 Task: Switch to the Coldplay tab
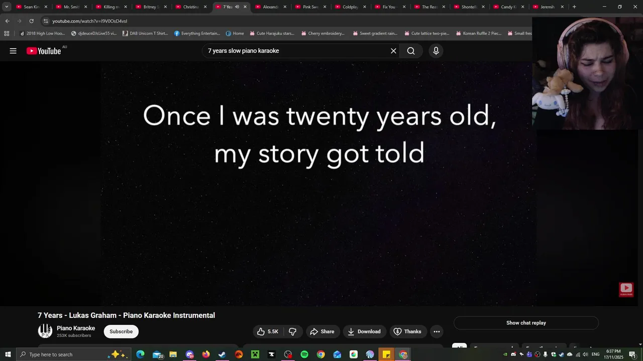(350, 7)
